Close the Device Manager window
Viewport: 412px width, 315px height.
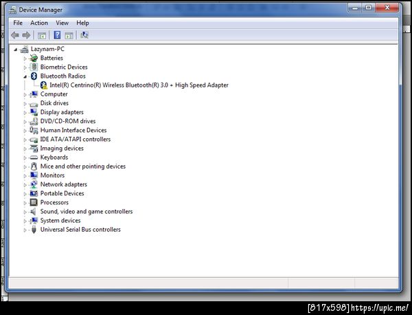coord(387,8)
